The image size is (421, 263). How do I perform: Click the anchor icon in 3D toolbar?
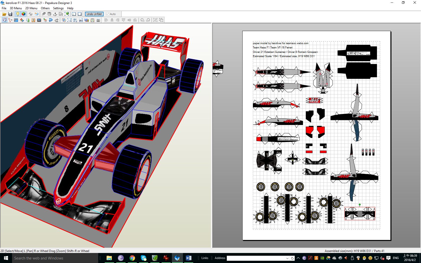pos(55,14)
